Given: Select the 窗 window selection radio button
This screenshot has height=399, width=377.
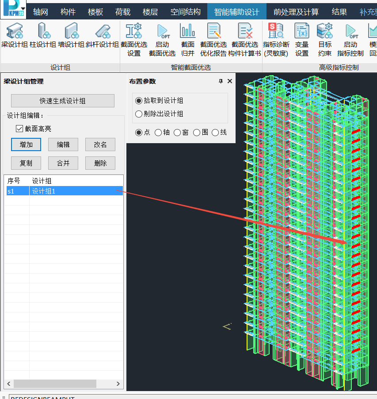Looking at the screenshot, I should tap(177, 133).
